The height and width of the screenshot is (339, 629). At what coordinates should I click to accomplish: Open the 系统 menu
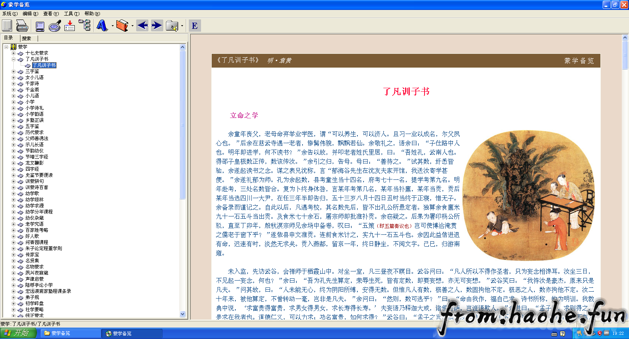pos(10,13)
